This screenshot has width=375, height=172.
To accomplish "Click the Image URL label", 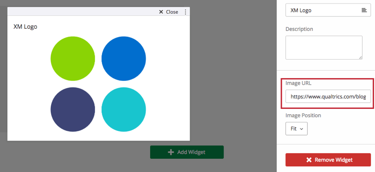I will (x=299, y=83).
